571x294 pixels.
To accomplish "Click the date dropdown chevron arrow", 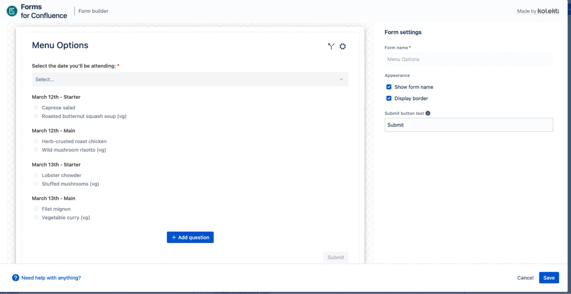I will coord(341,79).
